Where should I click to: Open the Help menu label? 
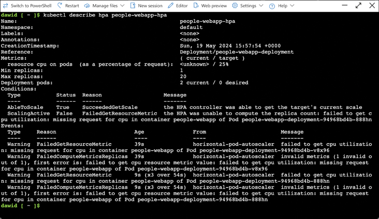[x=282, y=6]
